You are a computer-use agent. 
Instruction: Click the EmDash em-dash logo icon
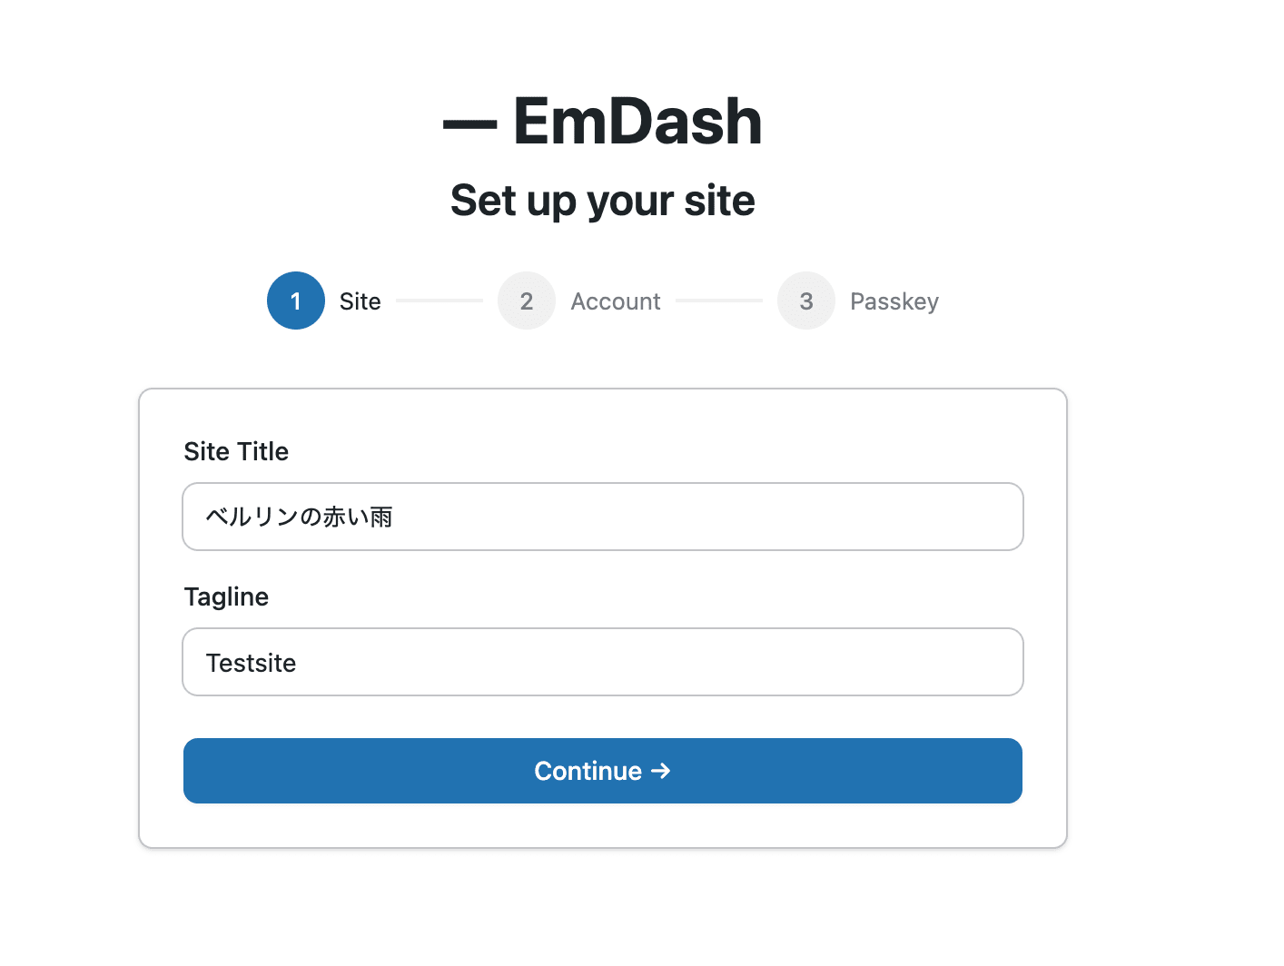470,120
